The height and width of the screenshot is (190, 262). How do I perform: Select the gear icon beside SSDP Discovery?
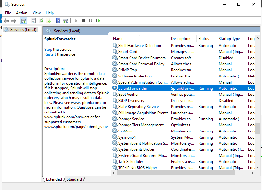(x=115, y=100)
